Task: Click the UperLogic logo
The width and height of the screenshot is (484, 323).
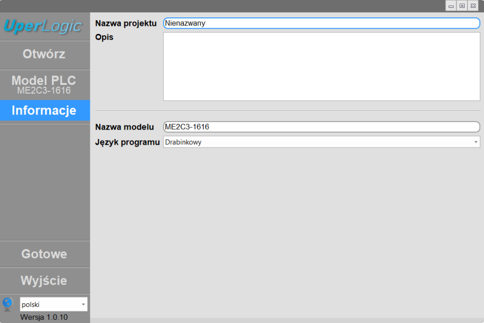Action: pos(43,26)
